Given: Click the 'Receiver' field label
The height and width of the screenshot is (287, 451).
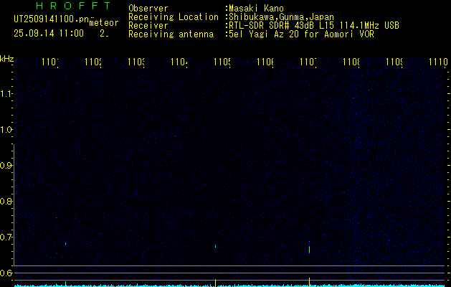Looking at the screenshot, I should [148, 26].
